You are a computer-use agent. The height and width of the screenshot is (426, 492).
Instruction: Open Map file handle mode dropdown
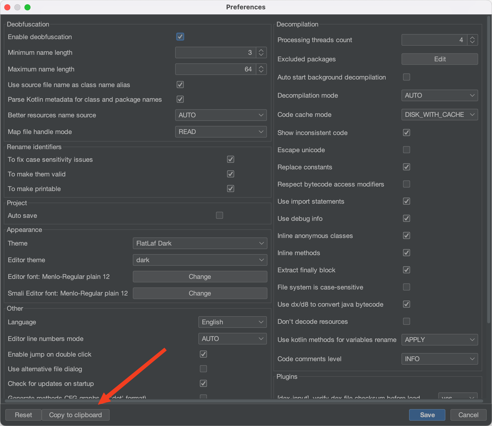coord(221,132)
